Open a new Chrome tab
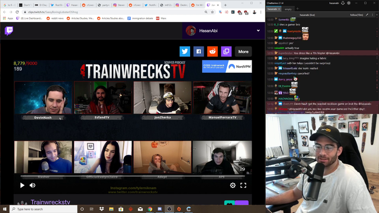 coord(225,5)
